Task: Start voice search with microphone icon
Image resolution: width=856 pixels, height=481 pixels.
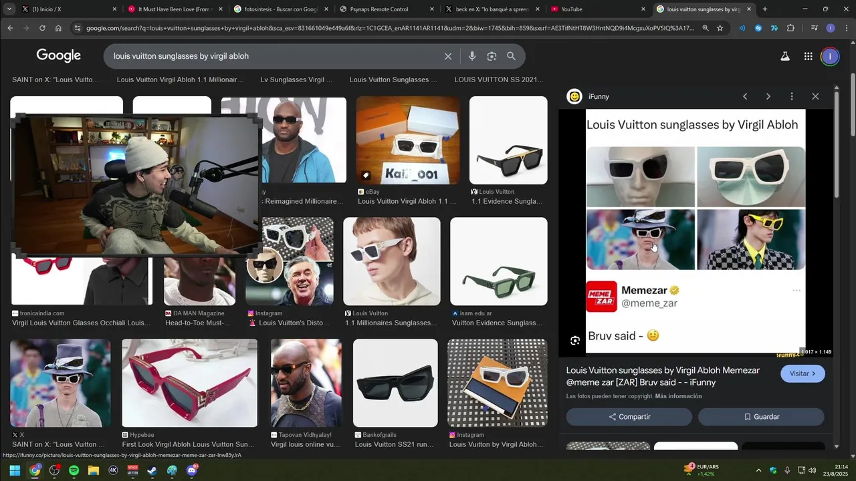Action: (472, 57)
